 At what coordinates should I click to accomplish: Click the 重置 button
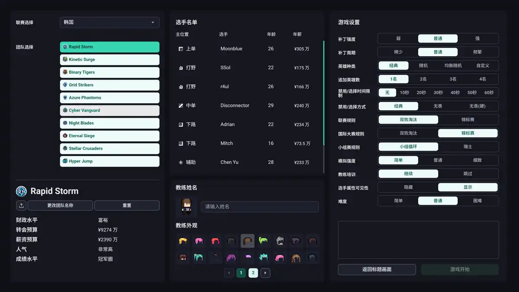point(127,205)
